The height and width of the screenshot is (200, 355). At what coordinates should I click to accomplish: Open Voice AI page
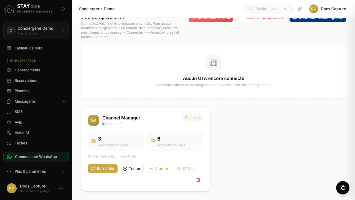pyautogui.click(x=36, y=132)
